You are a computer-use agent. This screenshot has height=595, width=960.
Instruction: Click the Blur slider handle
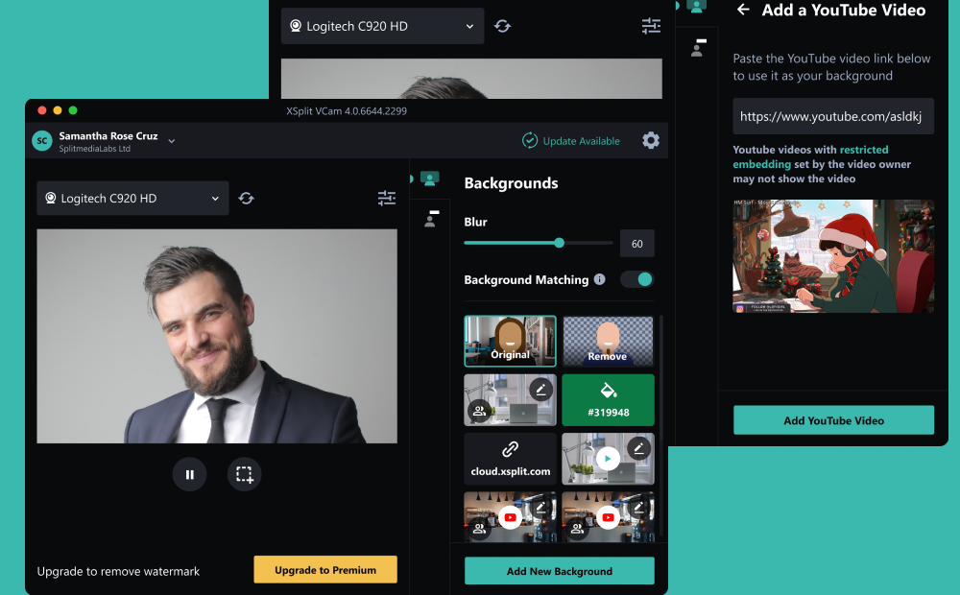coord(559,243)
